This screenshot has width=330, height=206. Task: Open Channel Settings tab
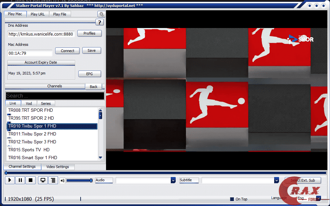tap(22, 166)
